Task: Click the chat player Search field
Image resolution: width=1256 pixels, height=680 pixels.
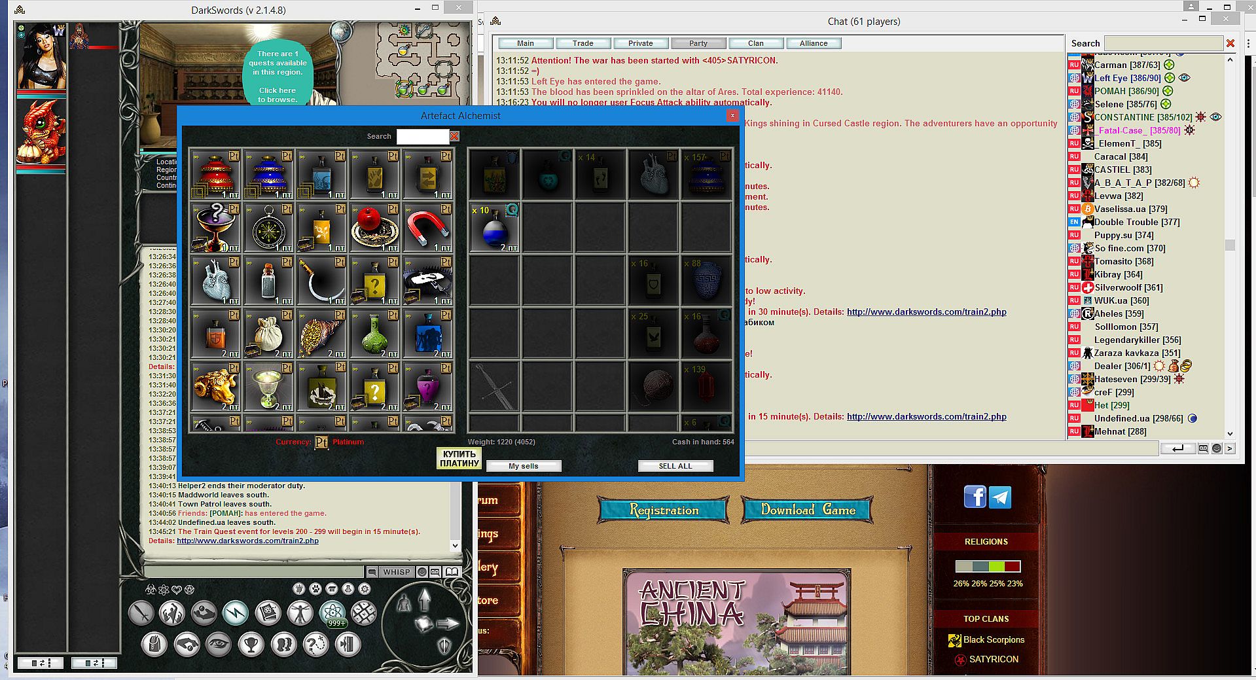Action: coord(1163,43)
